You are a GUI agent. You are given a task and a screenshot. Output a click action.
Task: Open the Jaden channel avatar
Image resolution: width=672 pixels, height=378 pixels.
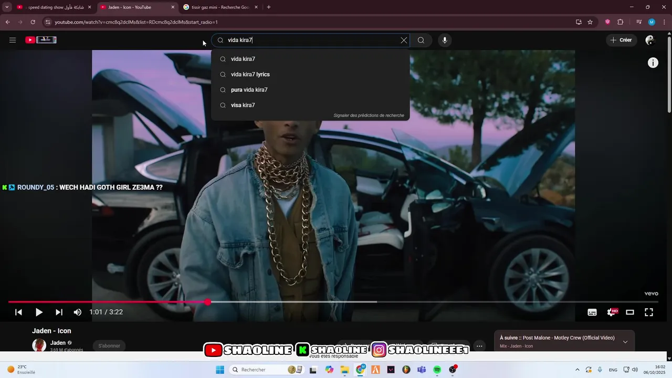click(39, 345)
